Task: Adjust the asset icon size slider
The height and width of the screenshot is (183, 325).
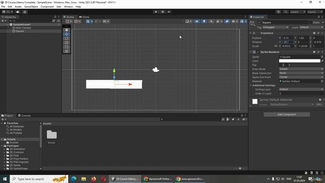Action: pos(240,168)
